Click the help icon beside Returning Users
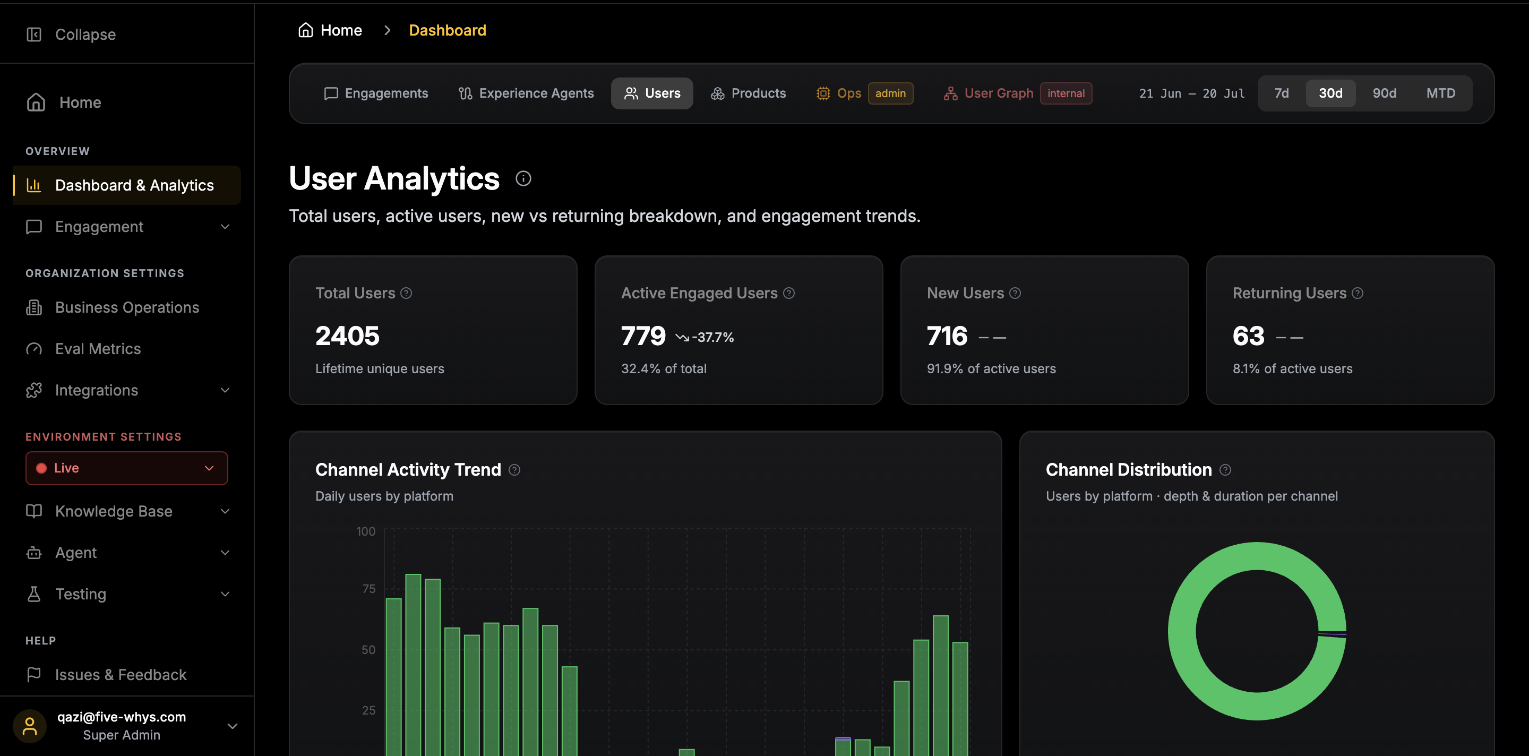 (1358, 293)
